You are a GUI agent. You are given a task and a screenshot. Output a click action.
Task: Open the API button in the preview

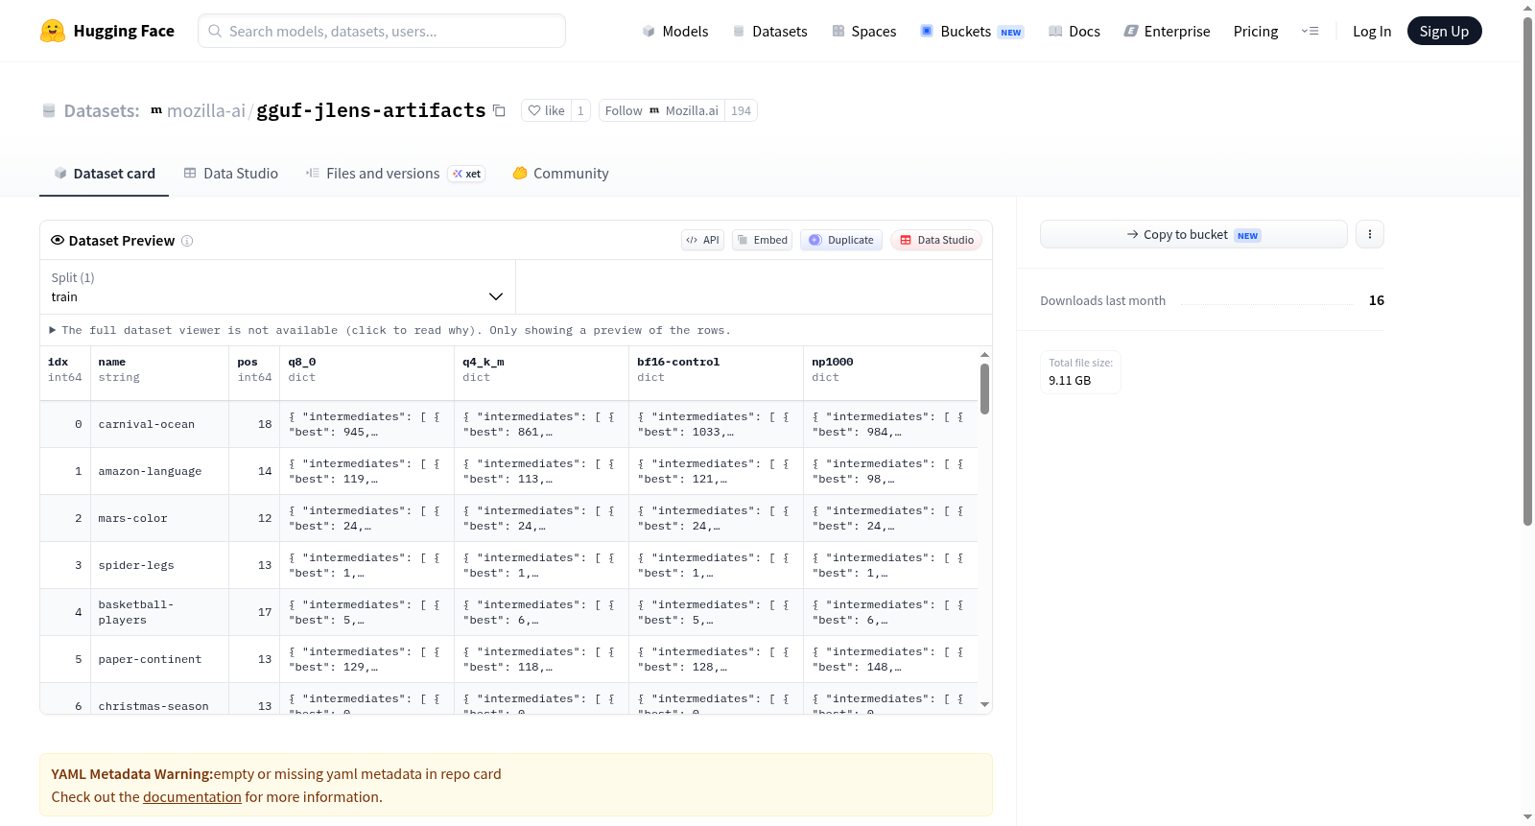click(702, 240)
